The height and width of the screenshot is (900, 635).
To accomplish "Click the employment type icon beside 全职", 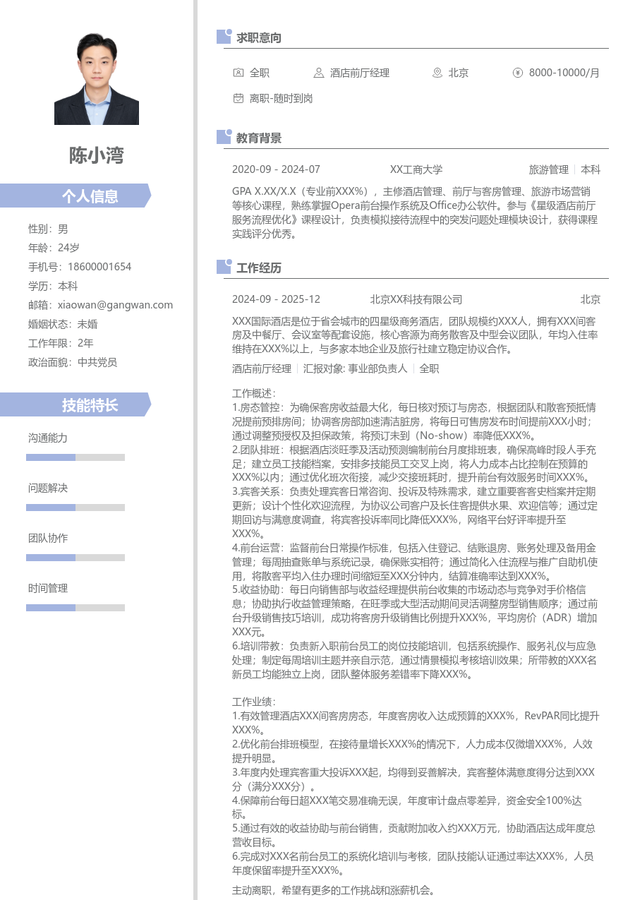I will (238, 73).
